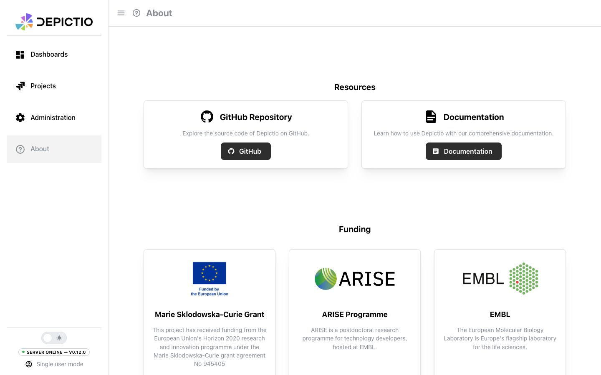Open the GitHub button
The image size is (601, 375).
point(246,151)
